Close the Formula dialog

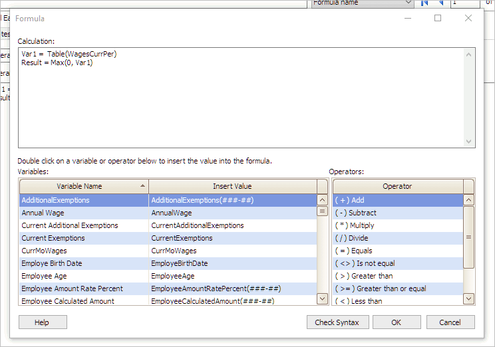468,18
